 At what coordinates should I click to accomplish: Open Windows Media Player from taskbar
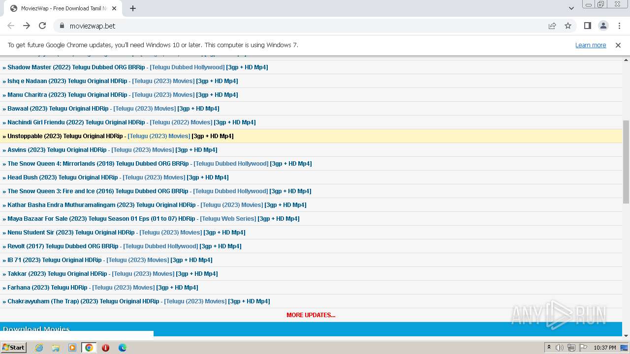(72, 348)
